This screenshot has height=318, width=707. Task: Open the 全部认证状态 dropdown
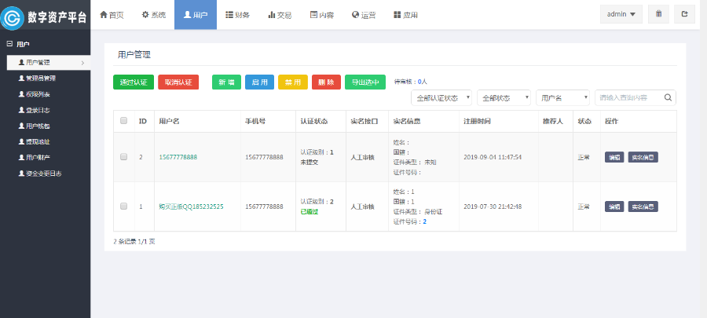pos(441,98)
